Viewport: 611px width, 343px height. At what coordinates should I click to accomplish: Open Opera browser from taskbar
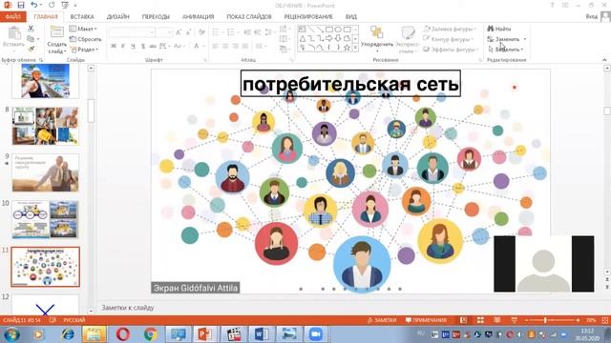coord(123,334)
